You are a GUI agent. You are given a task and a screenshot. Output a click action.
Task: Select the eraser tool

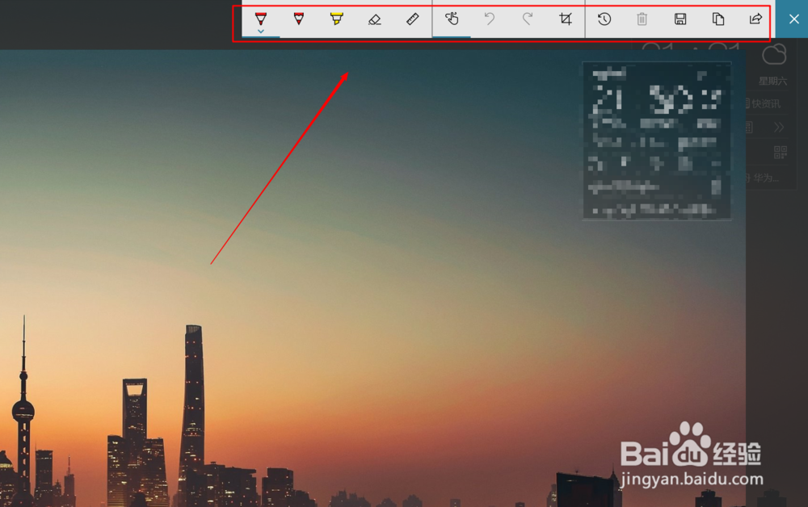pos(375,19)
